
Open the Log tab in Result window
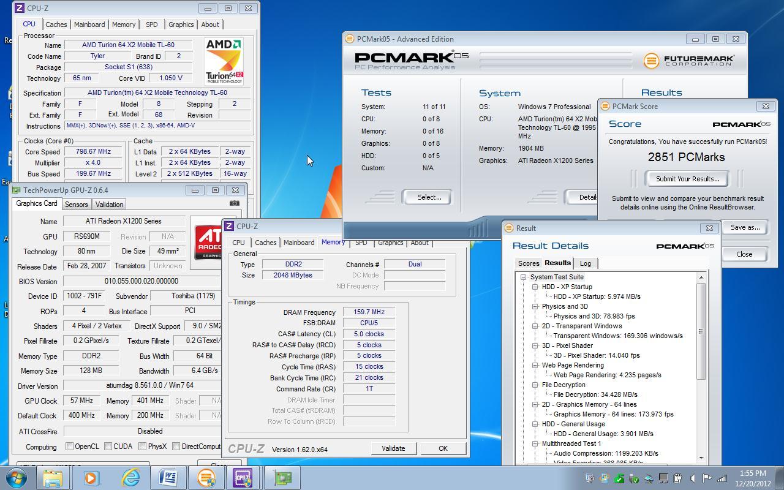pyautogui.click(x=586, y=263)
